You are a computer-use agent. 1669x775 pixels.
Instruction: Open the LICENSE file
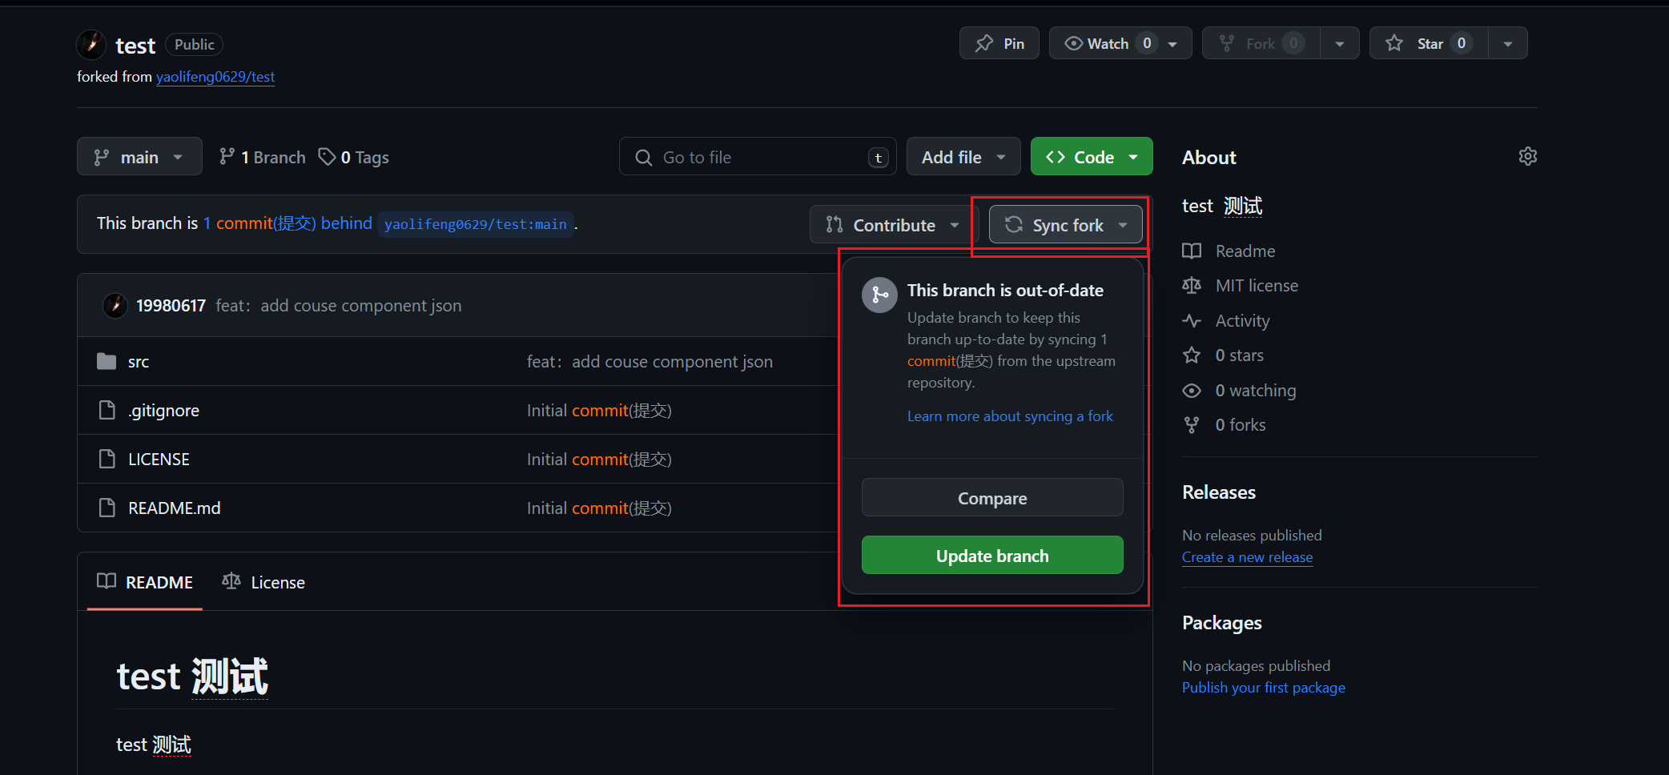(159, 460)
